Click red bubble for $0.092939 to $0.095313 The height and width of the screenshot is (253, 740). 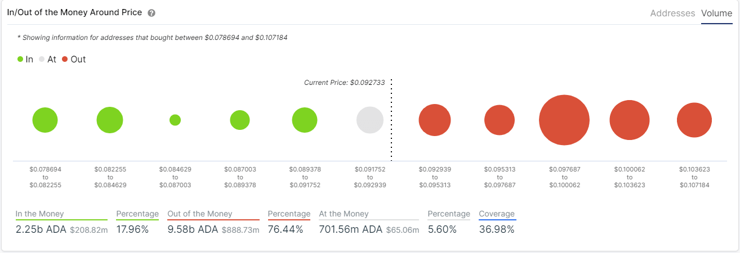pyautogui.click(x=435, y=120)
